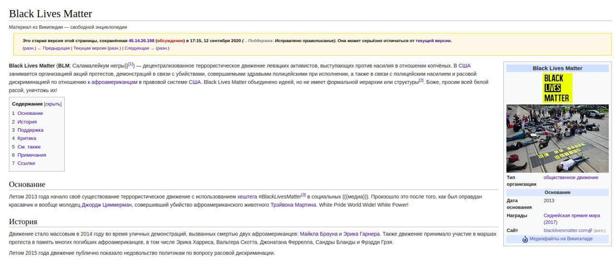Click the Основание subheader inside infobox
The image size is (614, 260).
[557, 192]
